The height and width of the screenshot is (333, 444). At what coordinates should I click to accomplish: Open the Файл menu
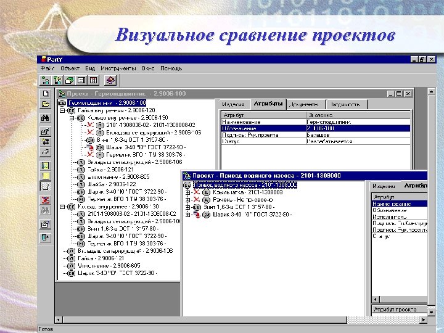47,68
